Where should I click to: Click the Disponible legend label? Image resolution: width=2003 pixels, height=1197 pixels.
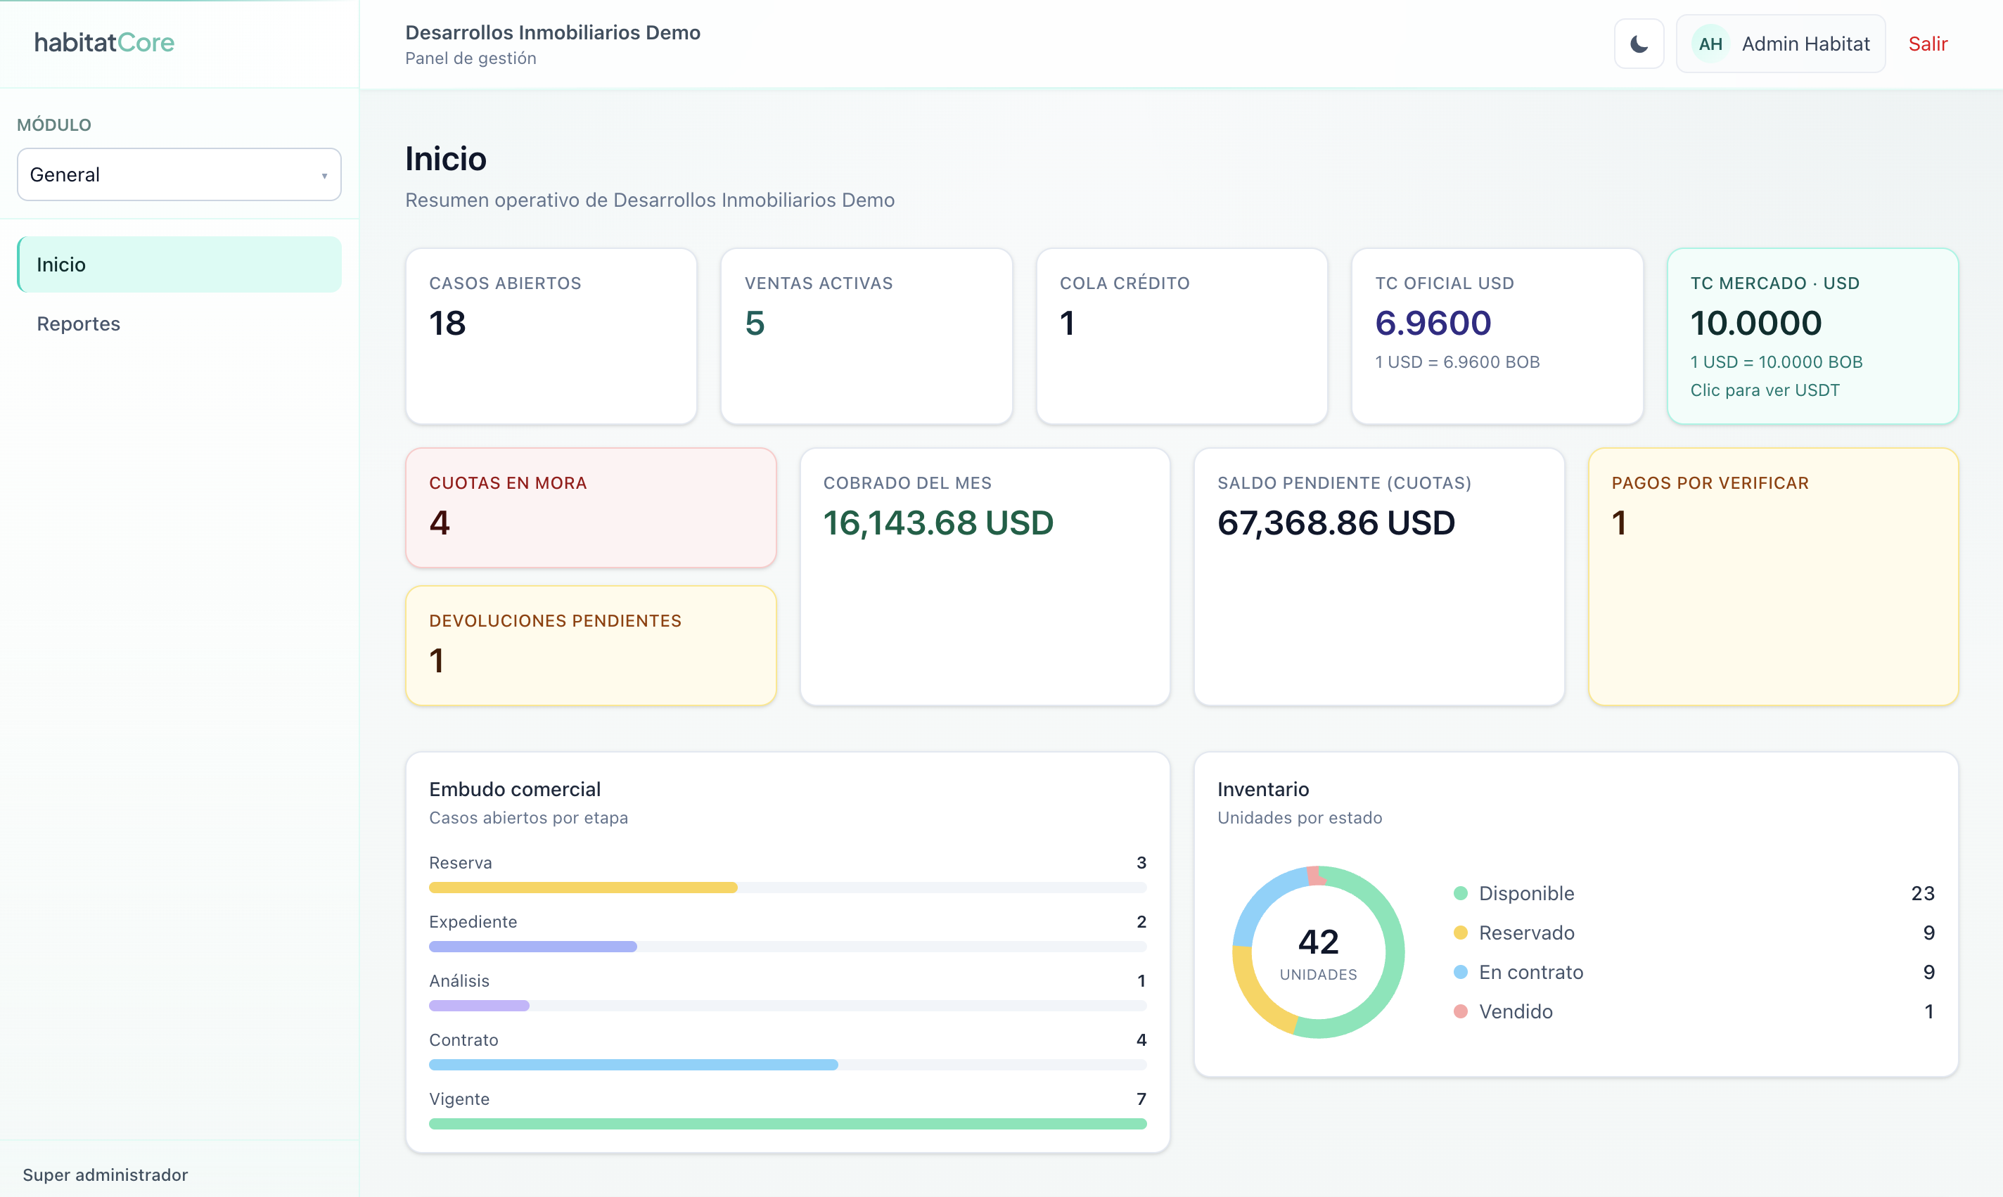[1526, 893]
